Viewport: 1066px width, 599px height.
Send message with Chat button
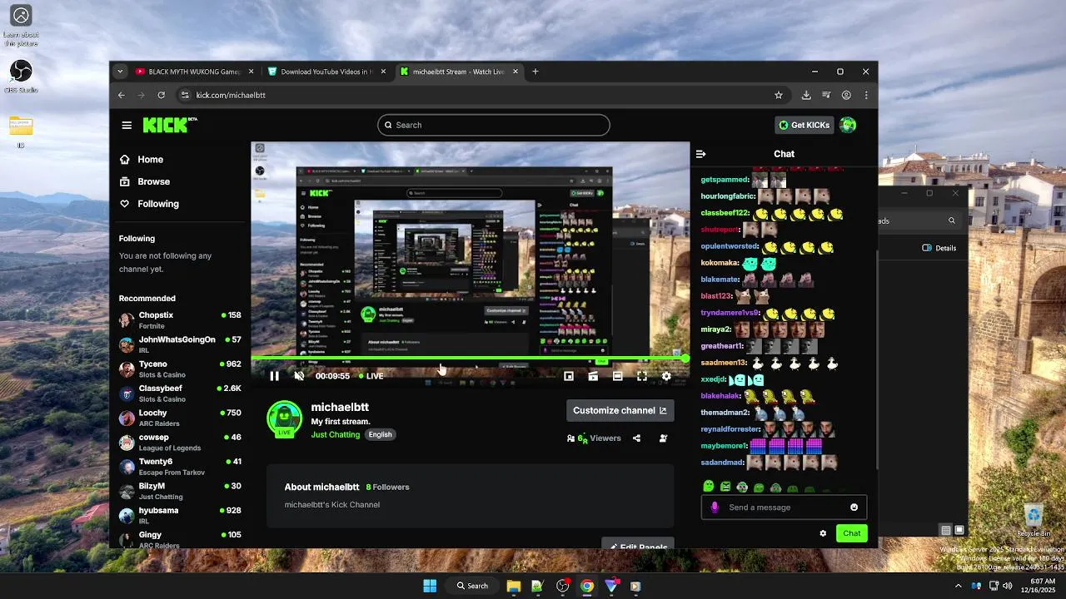coord(851,533)
